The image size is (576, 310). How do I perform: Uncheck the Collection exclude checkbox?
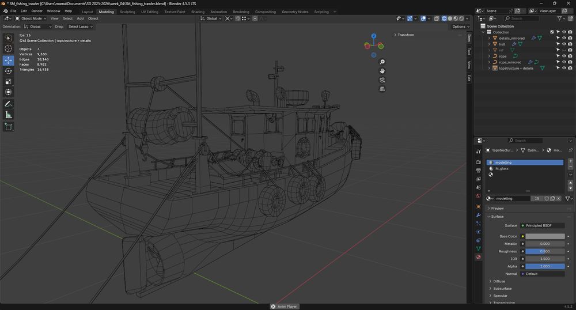point(552,32)
